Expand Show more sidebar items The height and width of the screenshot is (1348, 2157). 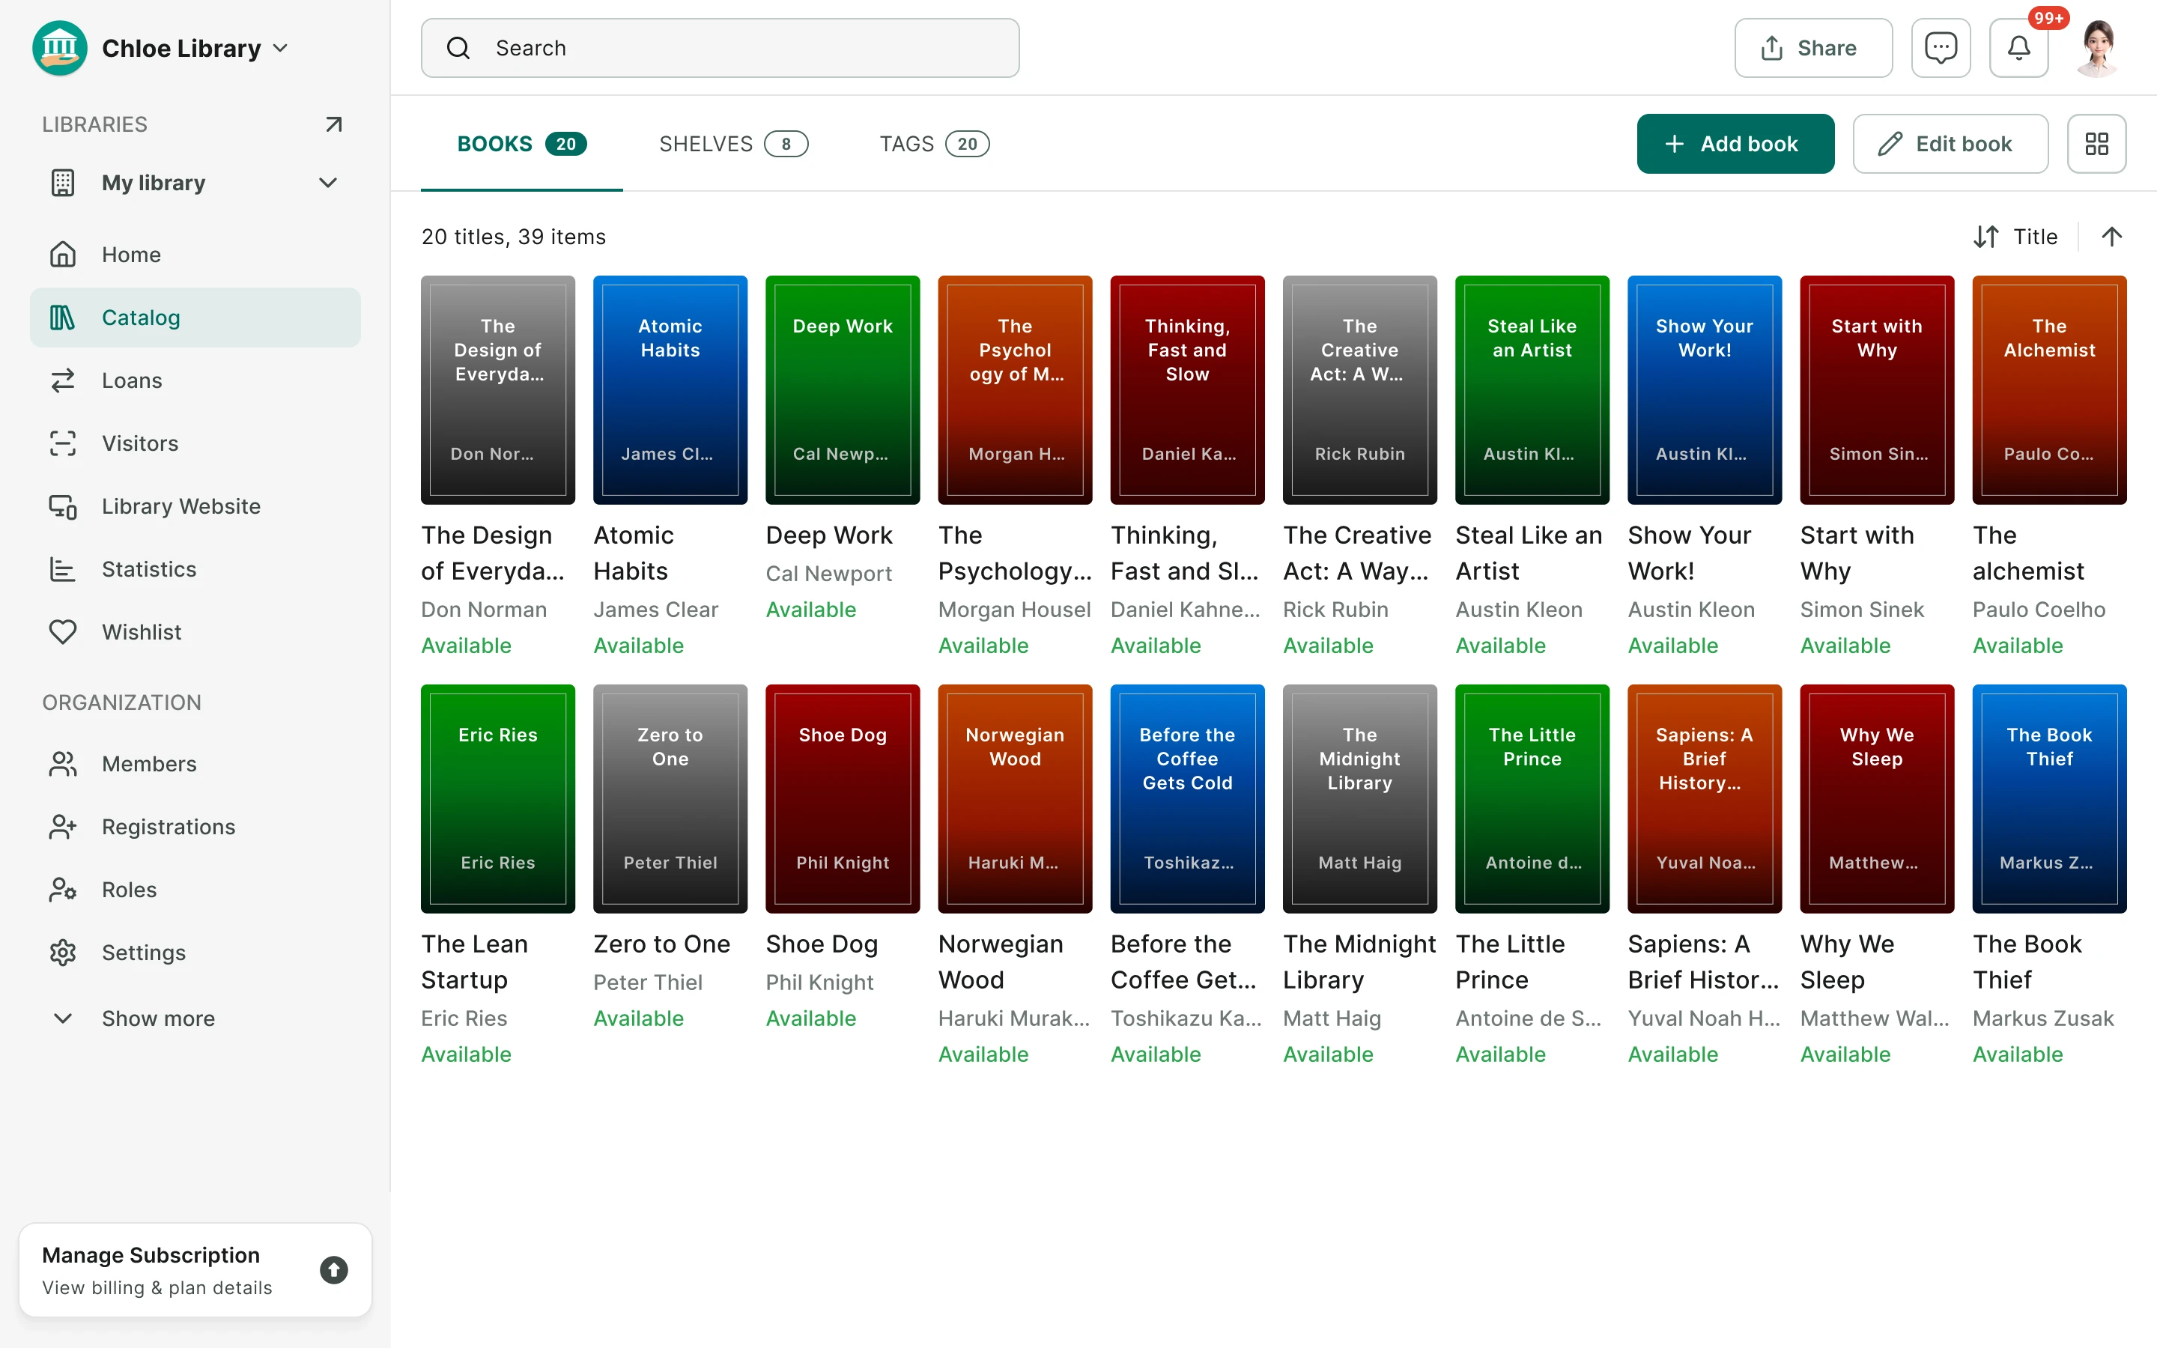195,1018
